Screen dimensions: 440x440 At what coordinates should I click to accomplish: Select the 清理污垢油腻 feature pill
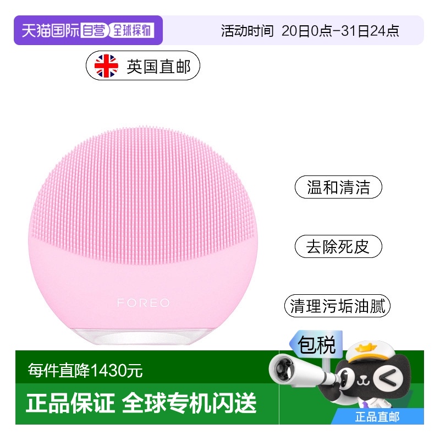pos(337,306)
